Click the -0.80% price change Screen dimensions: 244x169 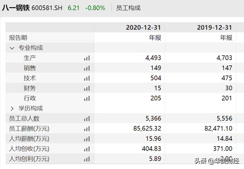tap(95, 8)
